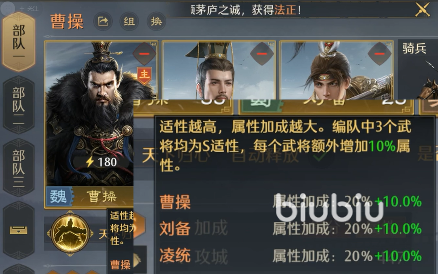438x274 pixels.
Task: Click the 主 commander badge on 曹操
Action: 144,75
